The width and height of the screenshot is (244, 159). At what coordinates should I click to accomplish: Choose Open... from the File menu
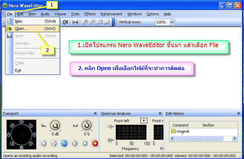coord(33,29)
